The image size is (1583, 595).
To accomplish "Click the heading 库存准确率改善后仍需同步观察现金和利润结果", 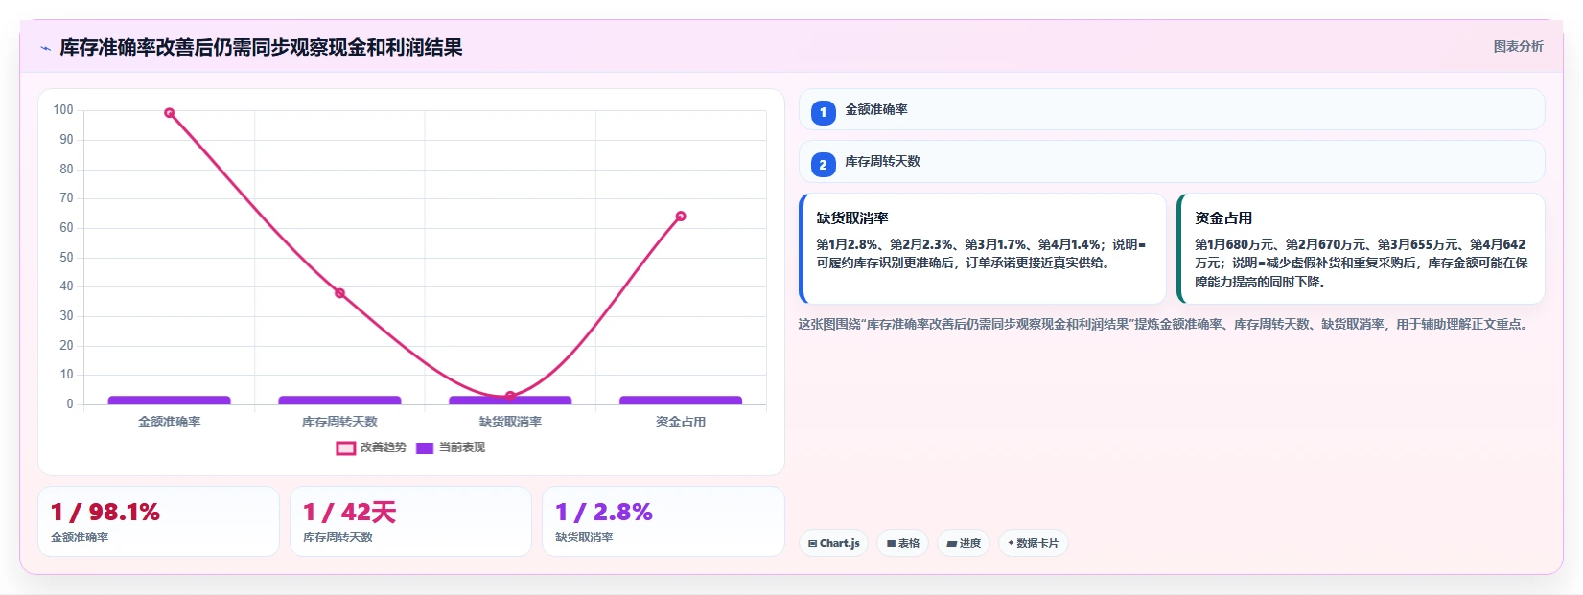I will (x=261, y=48).
